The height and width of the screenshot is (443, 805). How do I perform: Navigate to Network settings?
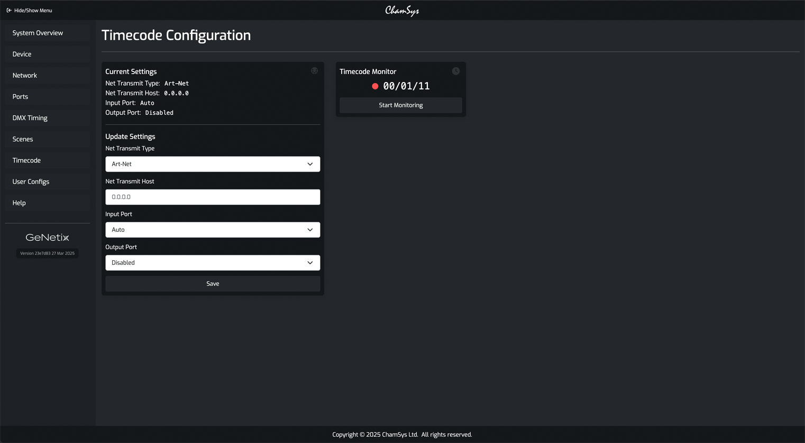(x=25, y=75)
